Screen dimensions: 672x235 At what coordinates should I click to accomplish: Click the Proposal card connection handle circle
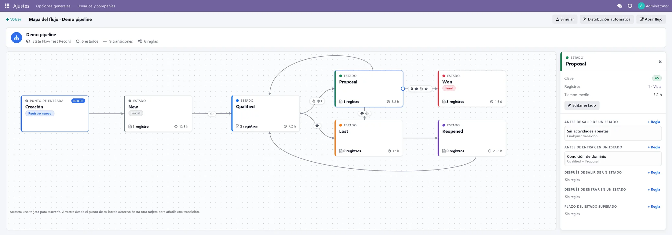(x=403, y=89)
